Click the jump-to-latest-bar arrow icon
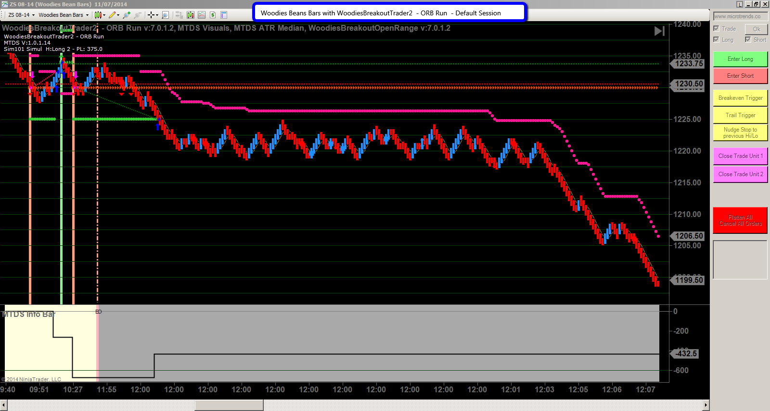The height and width of the screenshot is (411, 770). pyautogui.click(x=659, y=31)
